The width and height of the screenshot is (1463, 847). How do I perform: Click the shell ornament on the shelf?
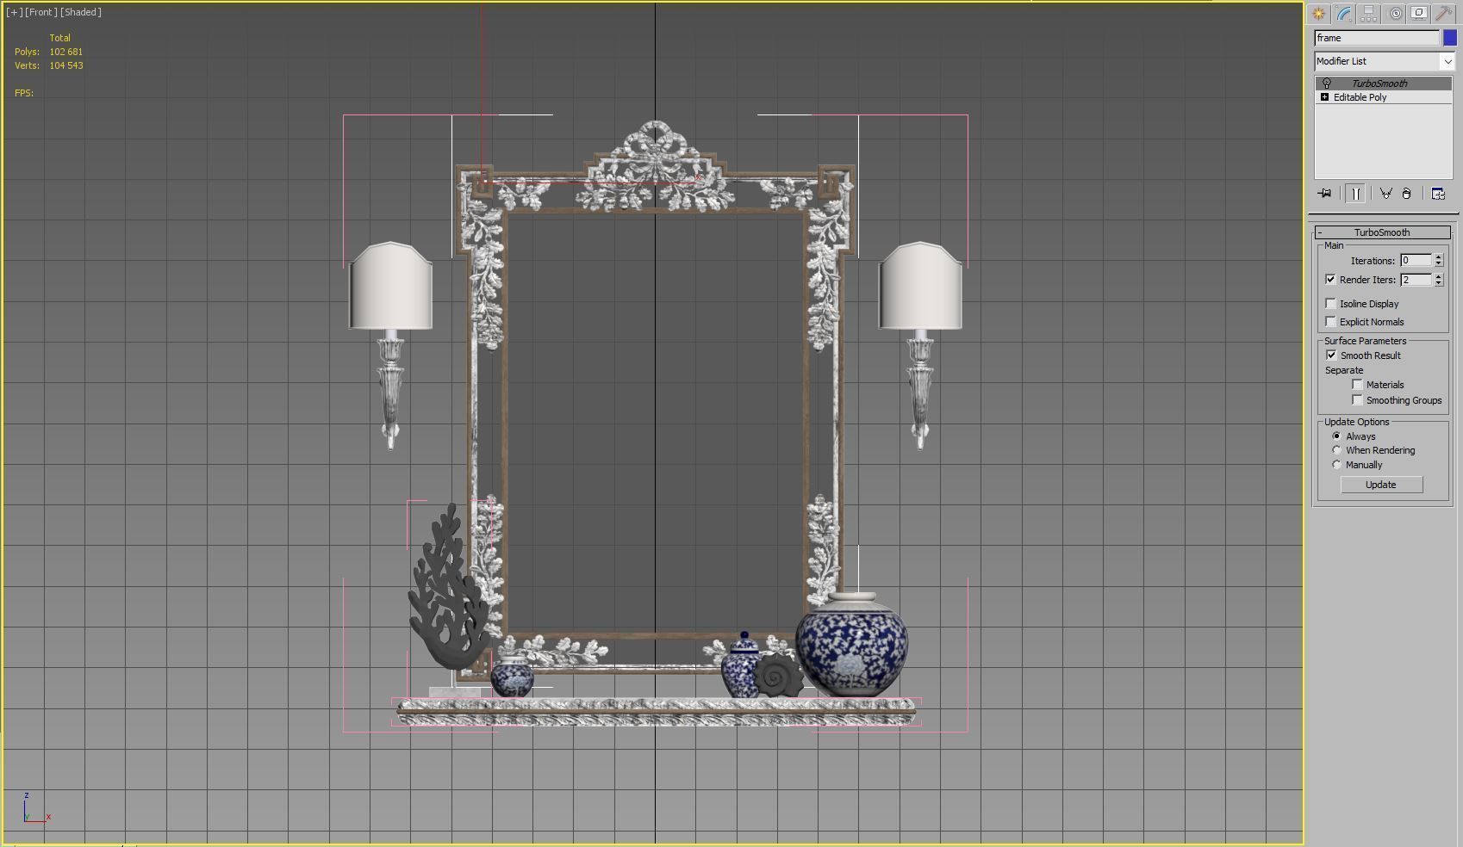point(779,675)
